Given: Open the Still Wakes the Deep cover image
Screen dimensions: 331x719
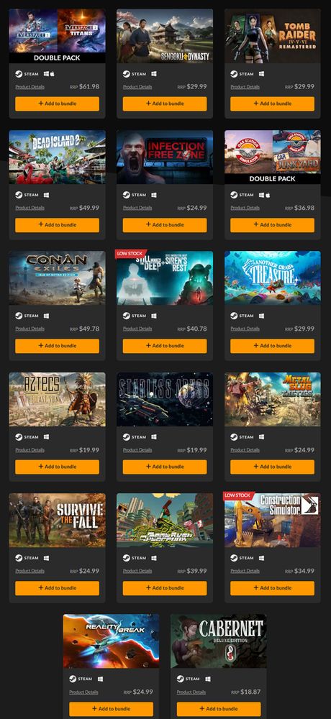Looking at the screenshot, I should click(x=165, y=278).
